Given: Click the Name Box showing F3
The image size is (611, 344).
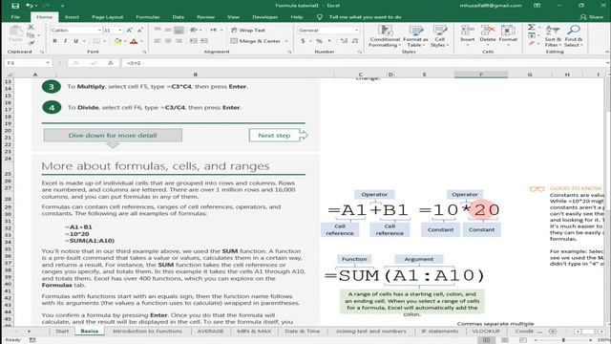Looking at the screenshot, I should [x=28, y=63].
